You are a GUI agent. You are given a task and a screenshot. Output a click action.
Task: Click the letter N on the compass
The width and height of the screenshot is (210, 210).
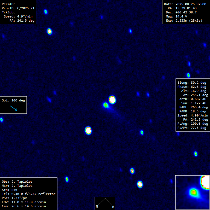(97, 207)
